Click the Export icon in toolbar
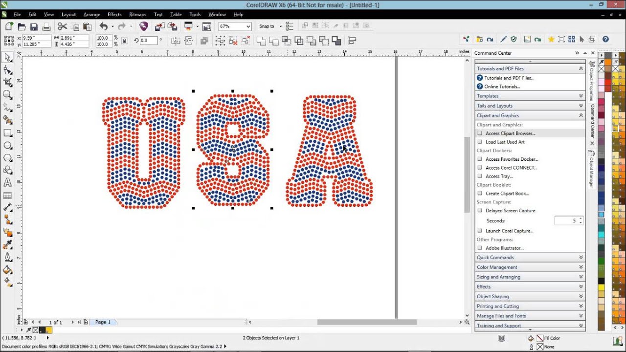This screenshot has height=352, width=626. click(x=172, y=26)
